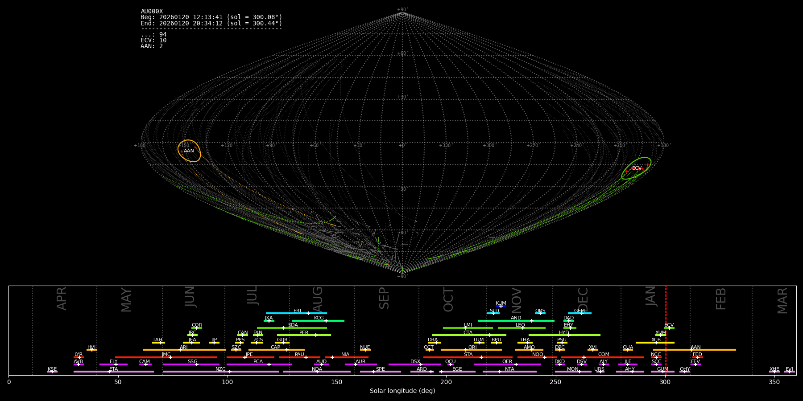Select the AND shower bar label
Screen dimensions: 803x401
pos(516,318)
